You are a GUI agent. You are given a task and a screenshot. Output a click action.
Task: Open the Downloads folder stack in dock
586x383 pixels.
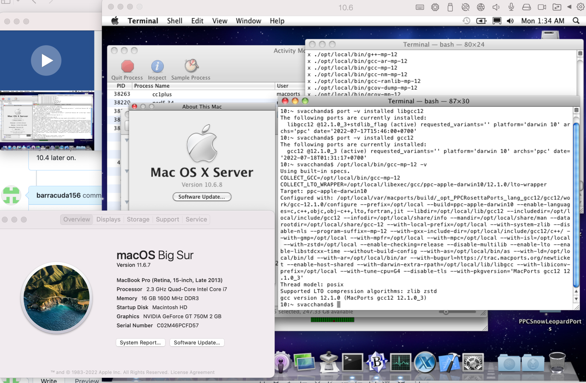point(533,363)
